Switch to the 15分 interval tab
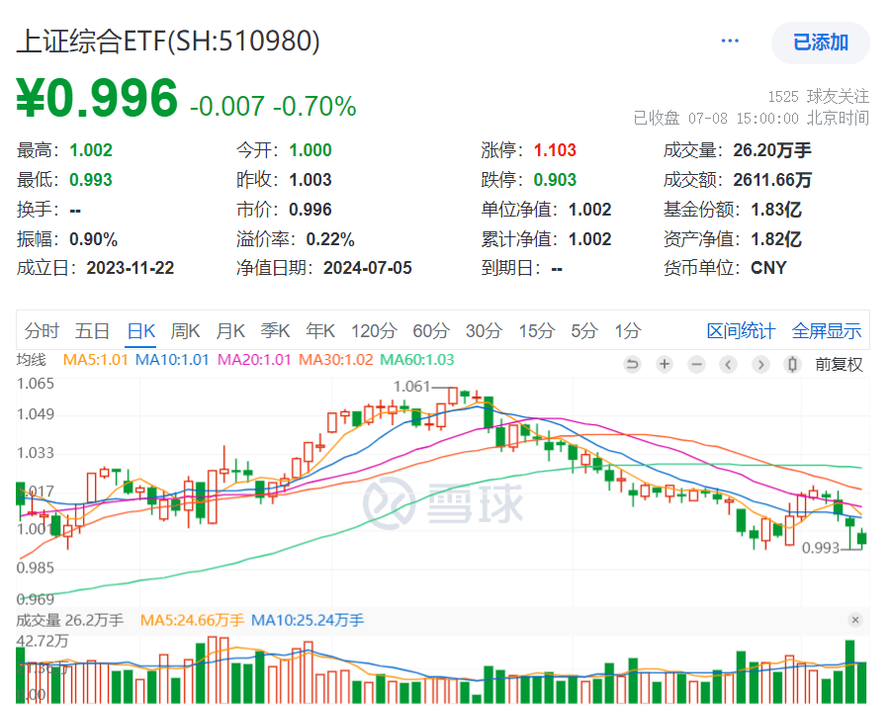This screenshot has height=706, width=891. point(536,330)
